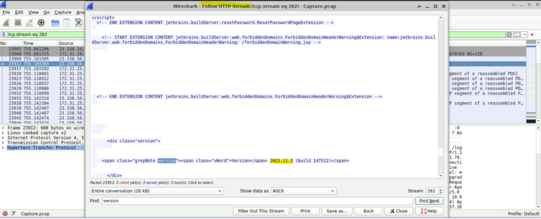This screenshot has height=219, width=541.
Task: Open the Capture menu
Action: pos(63,12)
